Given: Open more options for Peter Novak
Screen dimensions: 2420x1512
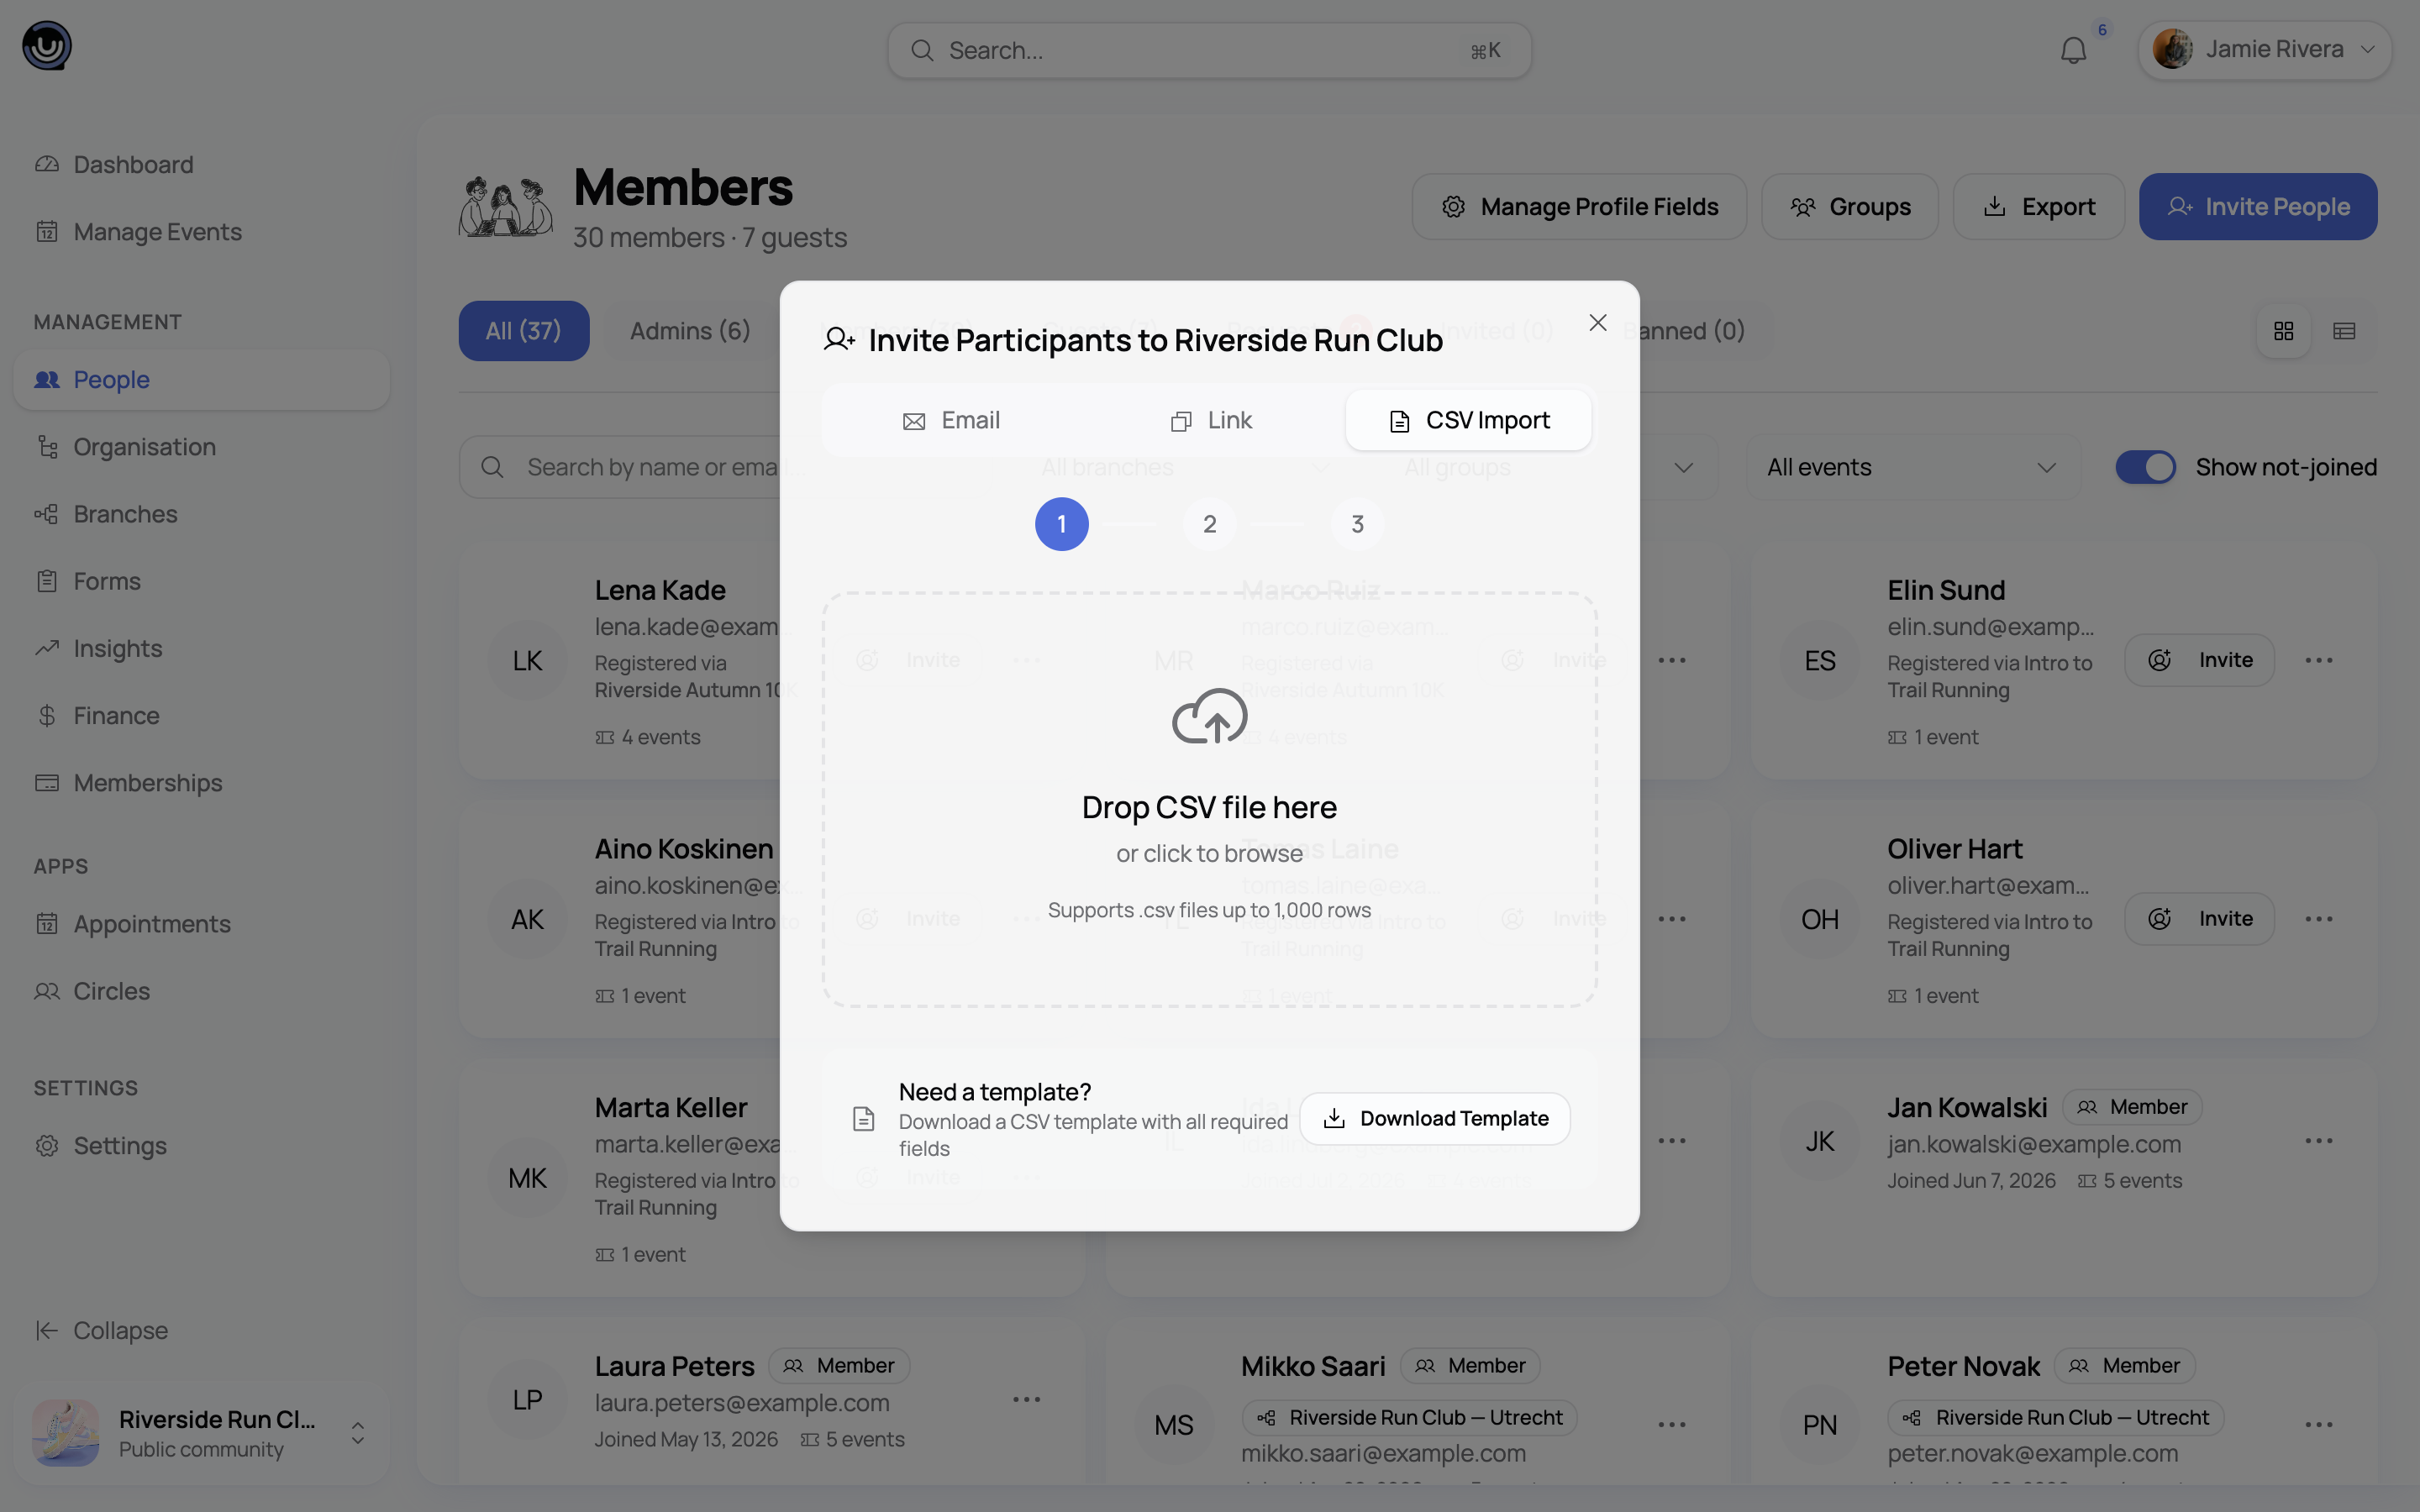Looking at the screenshot, I should point(2318,1425).
